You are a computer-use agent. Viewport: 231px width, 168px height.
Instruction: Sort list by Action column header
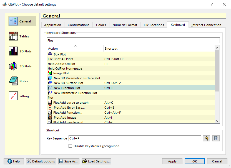(75, 49)
